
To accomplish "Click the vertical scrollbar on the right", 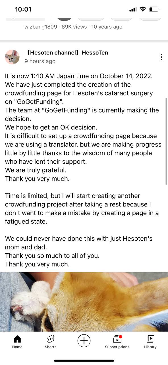I will tap(166, 141).
